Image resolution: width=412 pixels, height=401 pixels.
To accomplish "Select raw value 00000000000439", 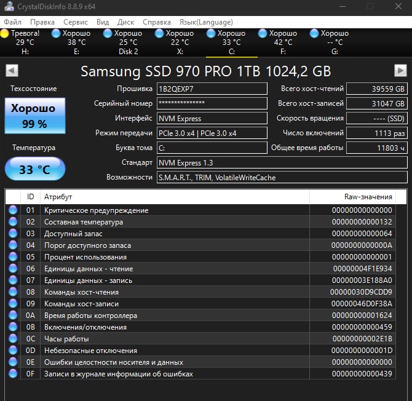I will (362, 374).
